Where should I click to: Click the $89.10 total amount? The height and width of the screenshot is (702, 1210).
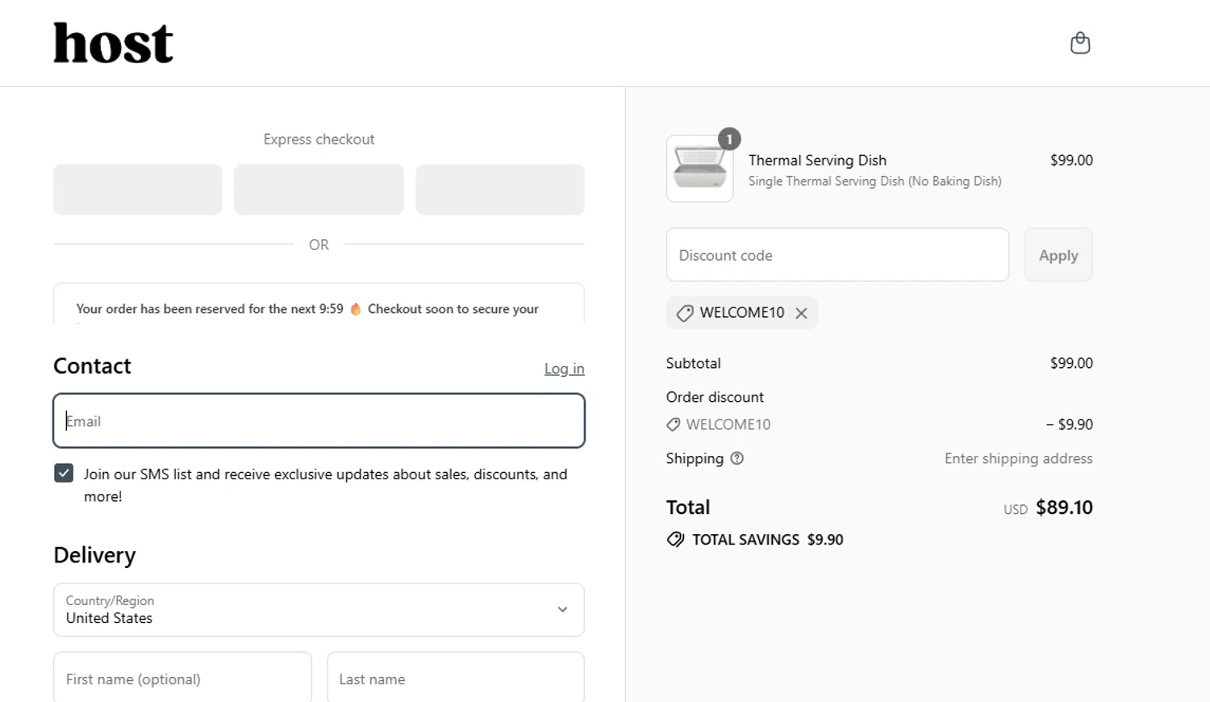click(1064, 508)
